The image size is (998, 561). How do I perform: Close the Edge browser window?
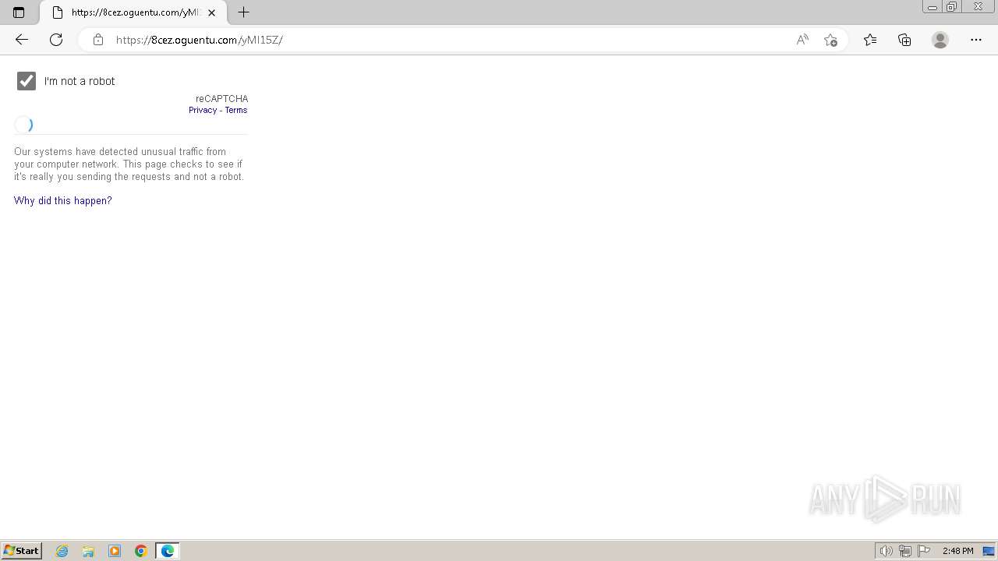pos(978,7)
